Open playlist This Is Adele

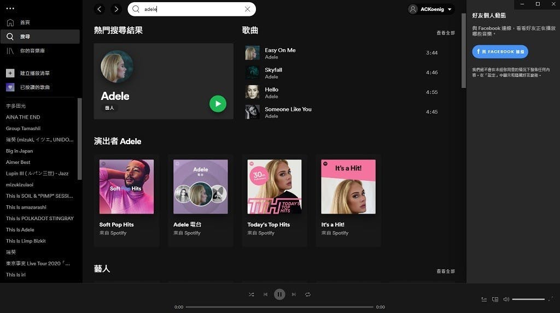tap(20, 230)
